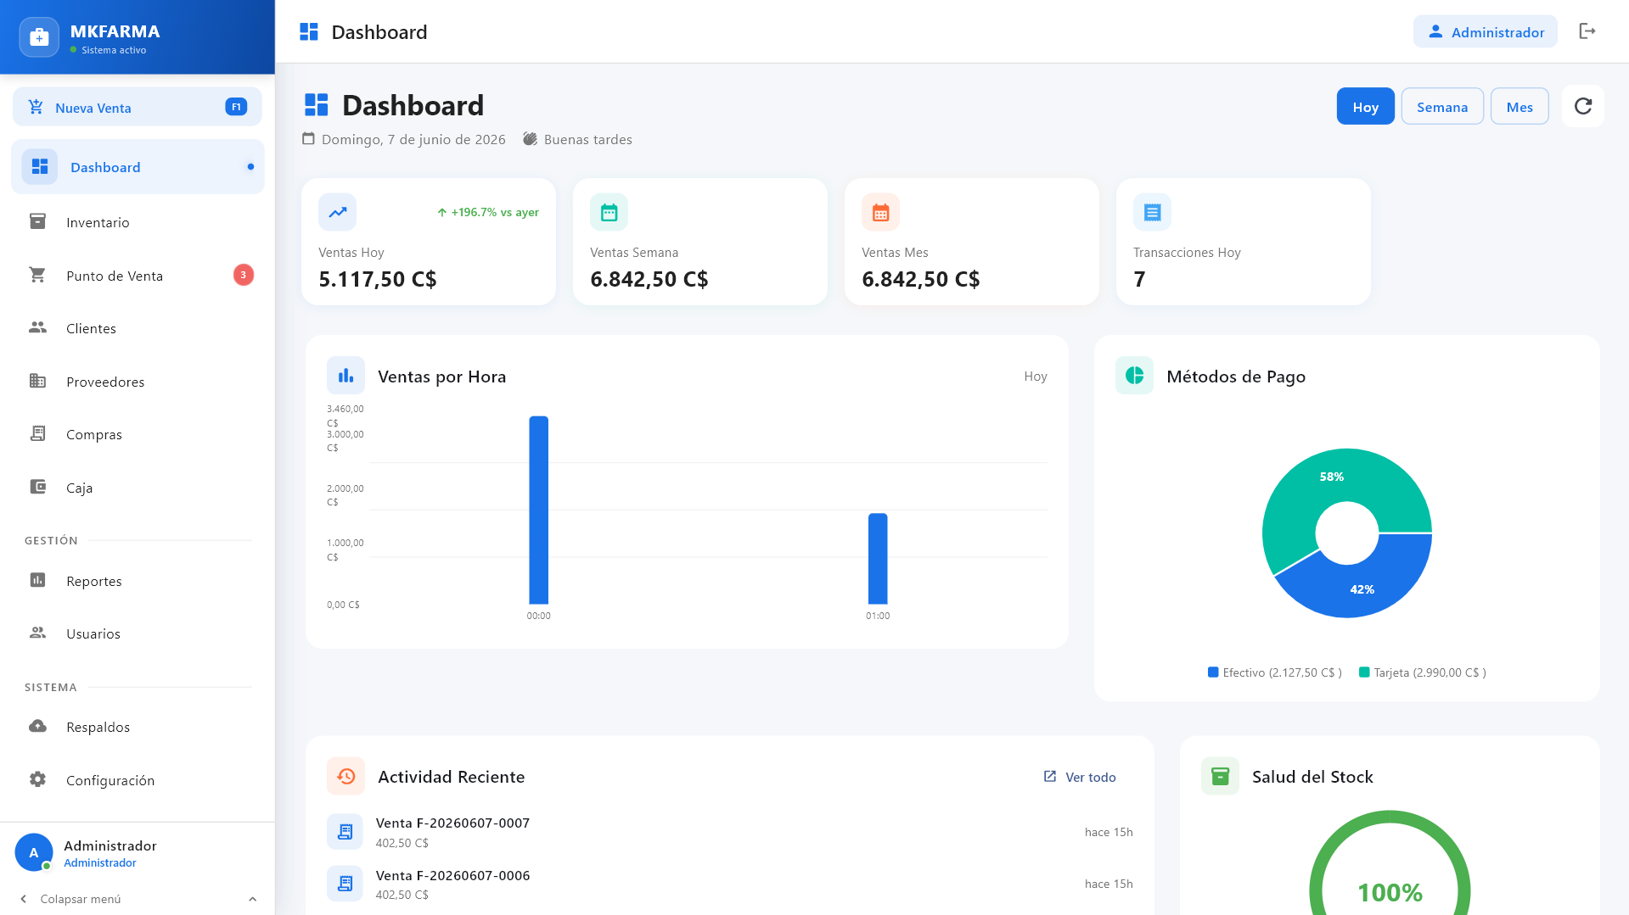Click the administrator avatar circle A
Image resolution: width=1629 pixels, height=915 pixels.
(34, 853)
